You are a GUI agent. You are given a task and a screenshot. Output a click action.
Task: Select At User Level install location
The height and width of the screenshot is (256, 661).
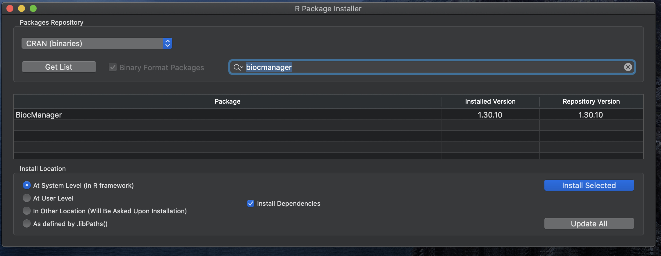click(x=27, y=198)
